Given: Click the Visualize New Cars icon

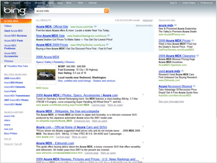Looking at the screenshot, I should [5, 66].
